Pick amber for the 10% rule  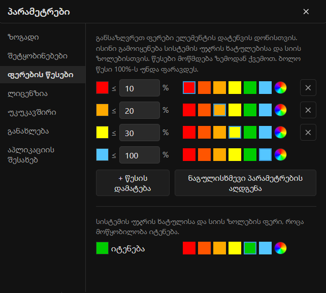pos(219,88)
